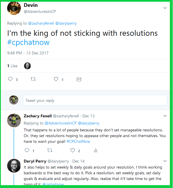173x188 pixels.
Task: Open Zachary Fenell's profile avatar
Action: (x=14, y=120)
